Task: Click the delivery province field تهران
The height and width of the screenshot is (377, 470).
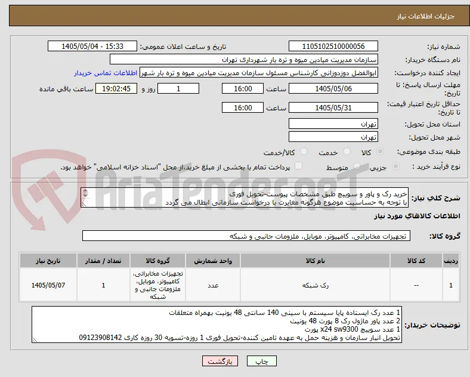Action: coord(333,123)
